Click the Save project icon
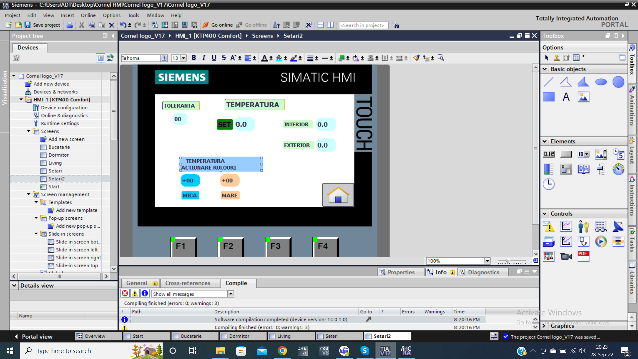638x359 pixels. coord(28,25)
